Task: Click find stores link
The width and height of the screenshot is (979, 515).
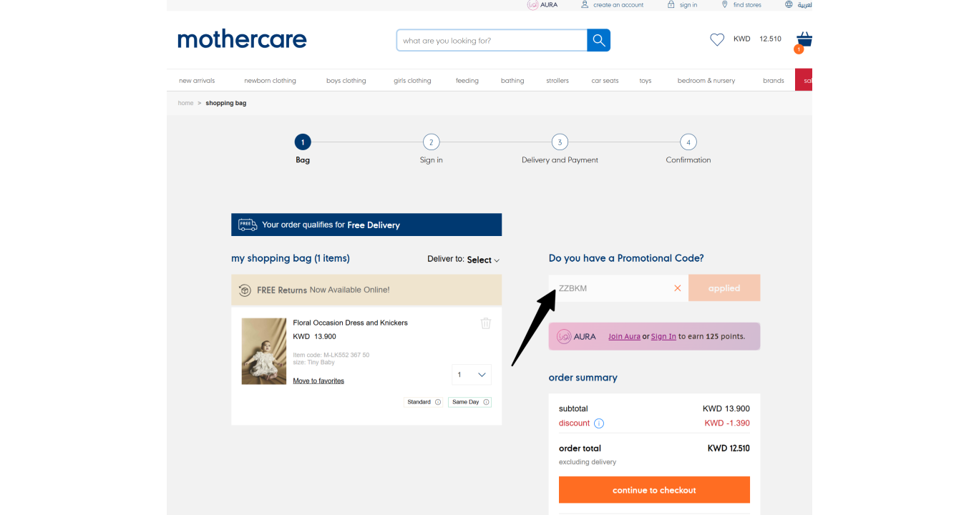Action: pyautogui.click(x=747, y=5)
